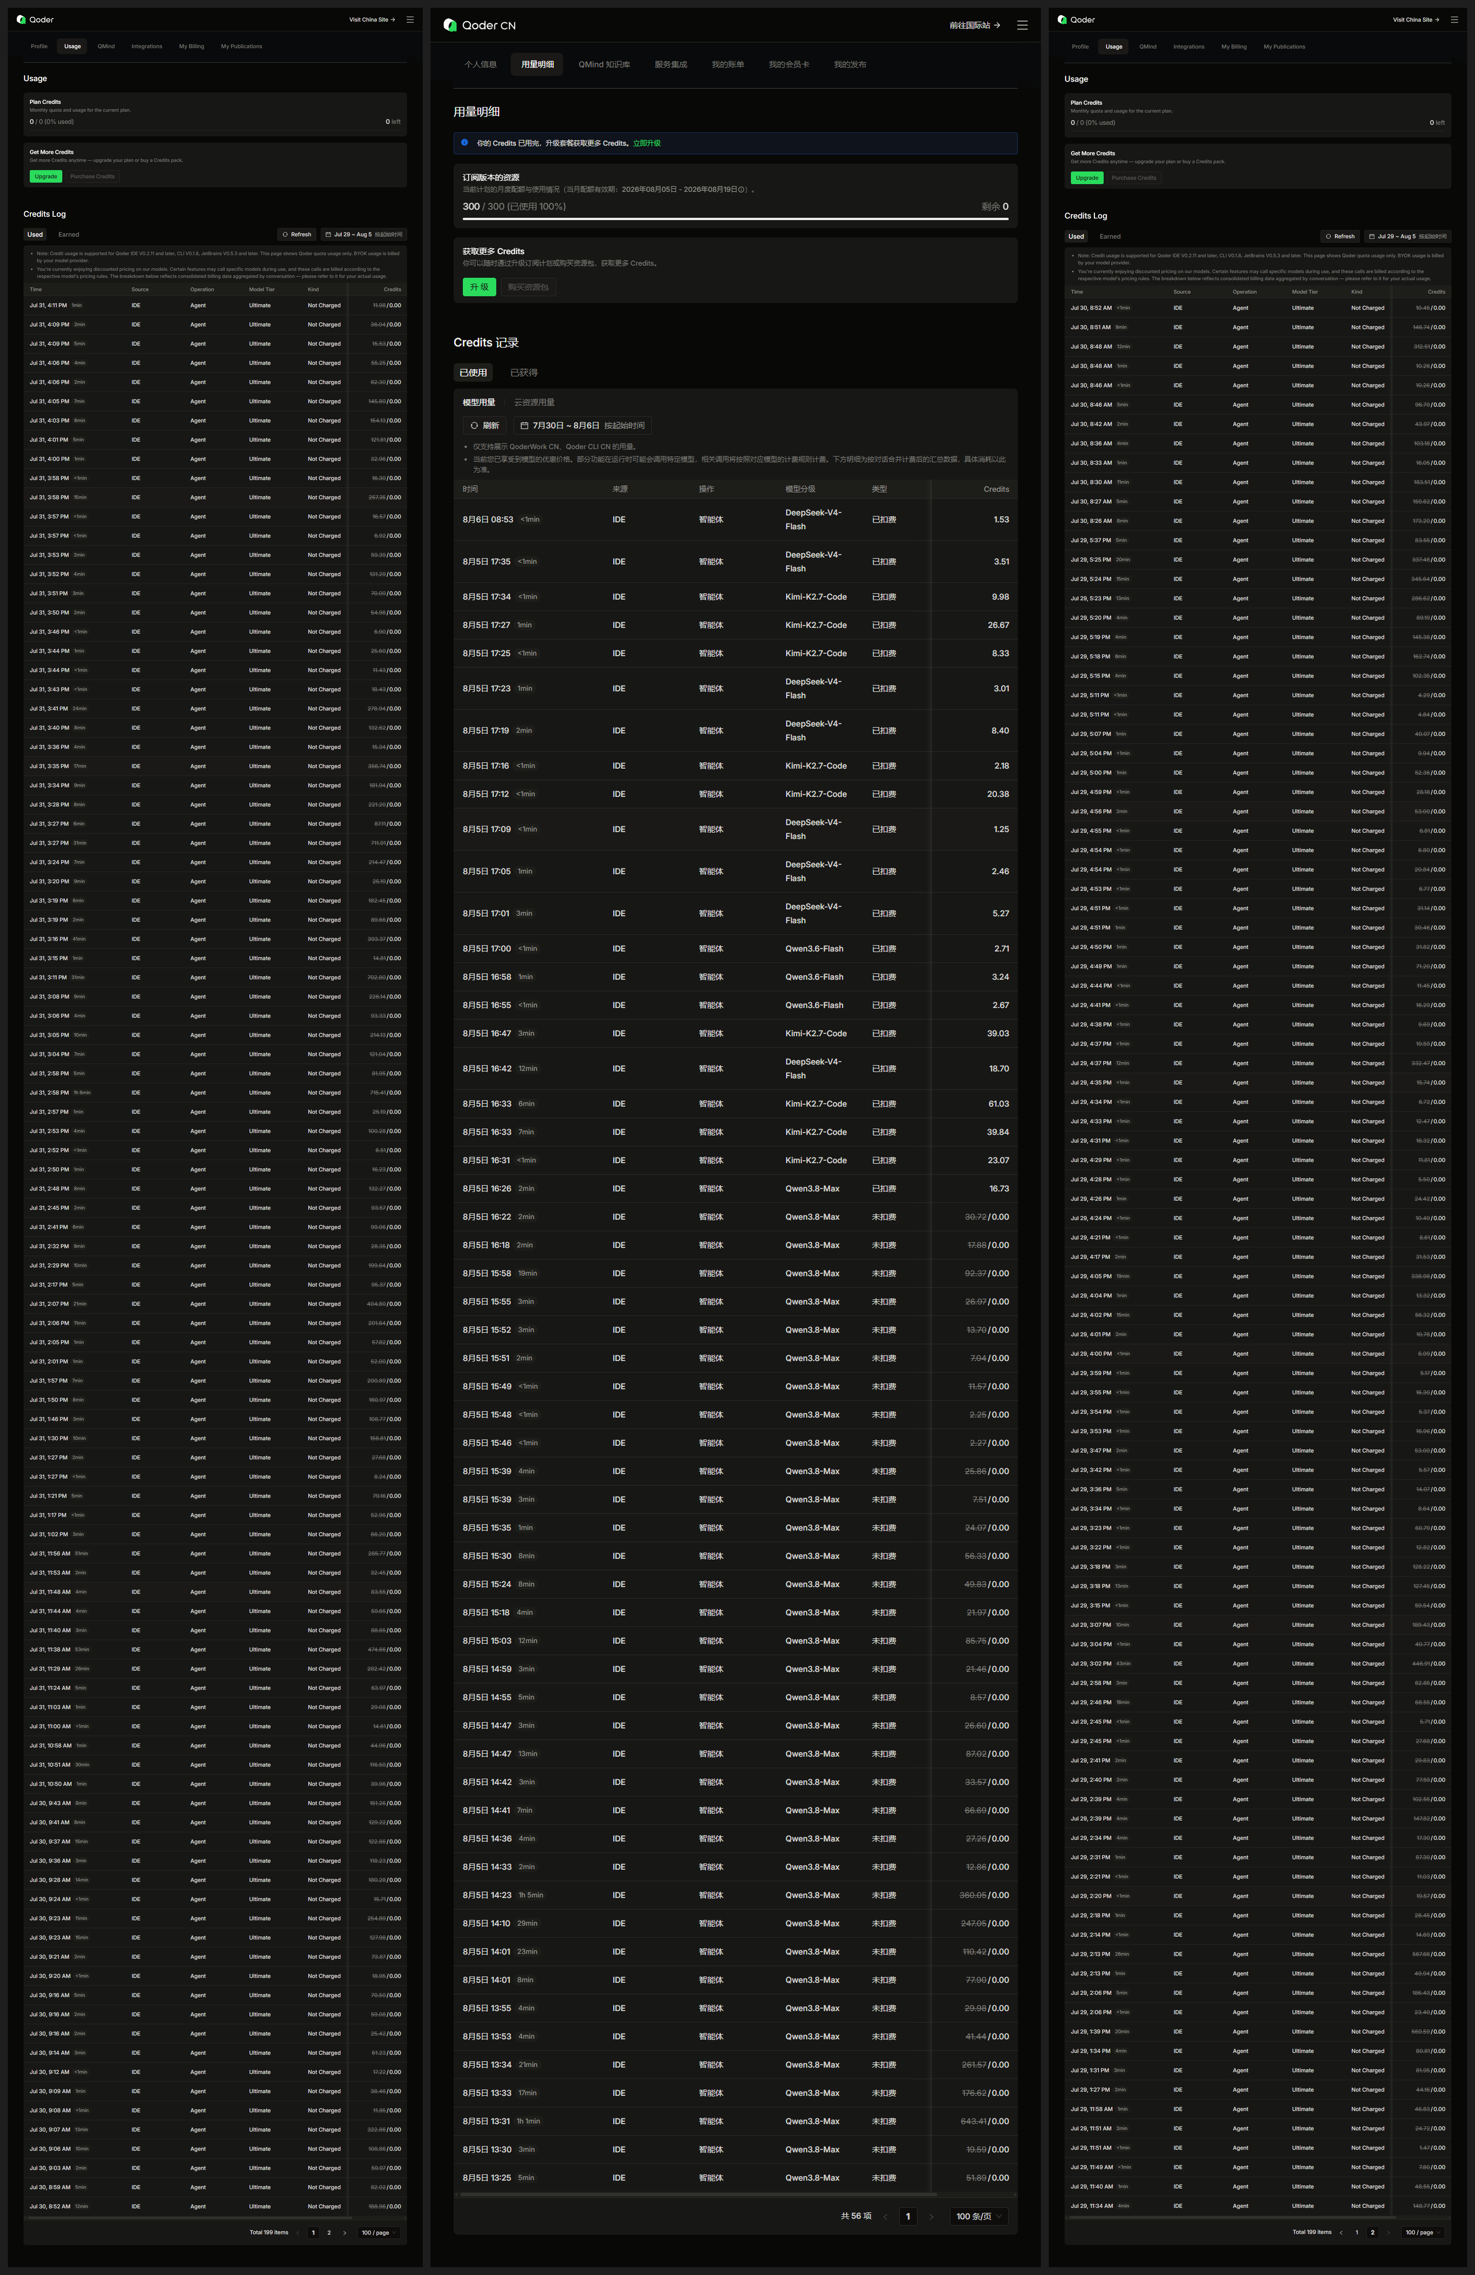Click 立即升级 link in banner
The height and width of the screenshot is (2275, 1475).
(647, 143)
